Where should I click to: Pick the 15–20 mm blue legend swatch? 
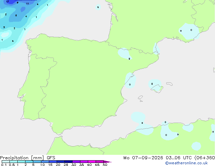coord(53,162)
